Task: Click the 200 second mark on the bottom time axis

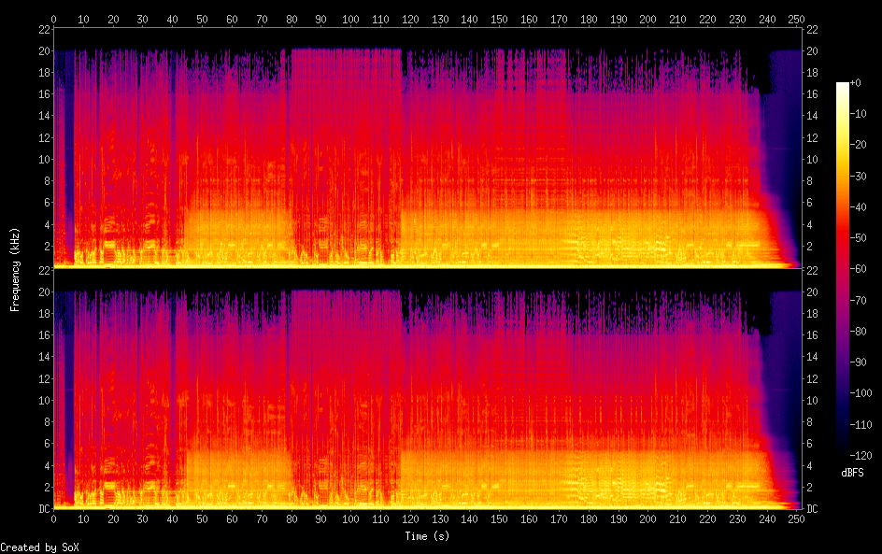Action: point(647,520)
